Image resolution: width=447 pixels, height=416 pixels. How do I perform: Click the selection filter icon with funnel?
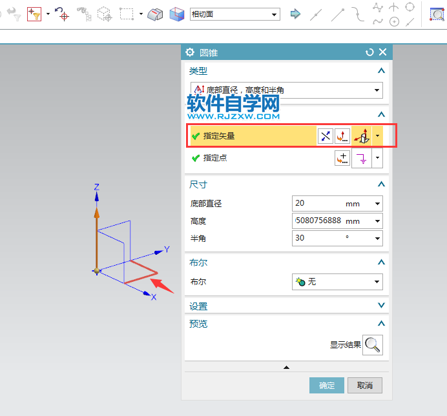(34, 14)
